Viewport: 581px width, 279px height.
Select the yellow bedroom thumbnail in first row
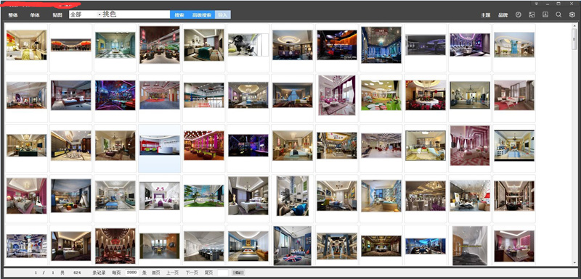click(26, 45)
